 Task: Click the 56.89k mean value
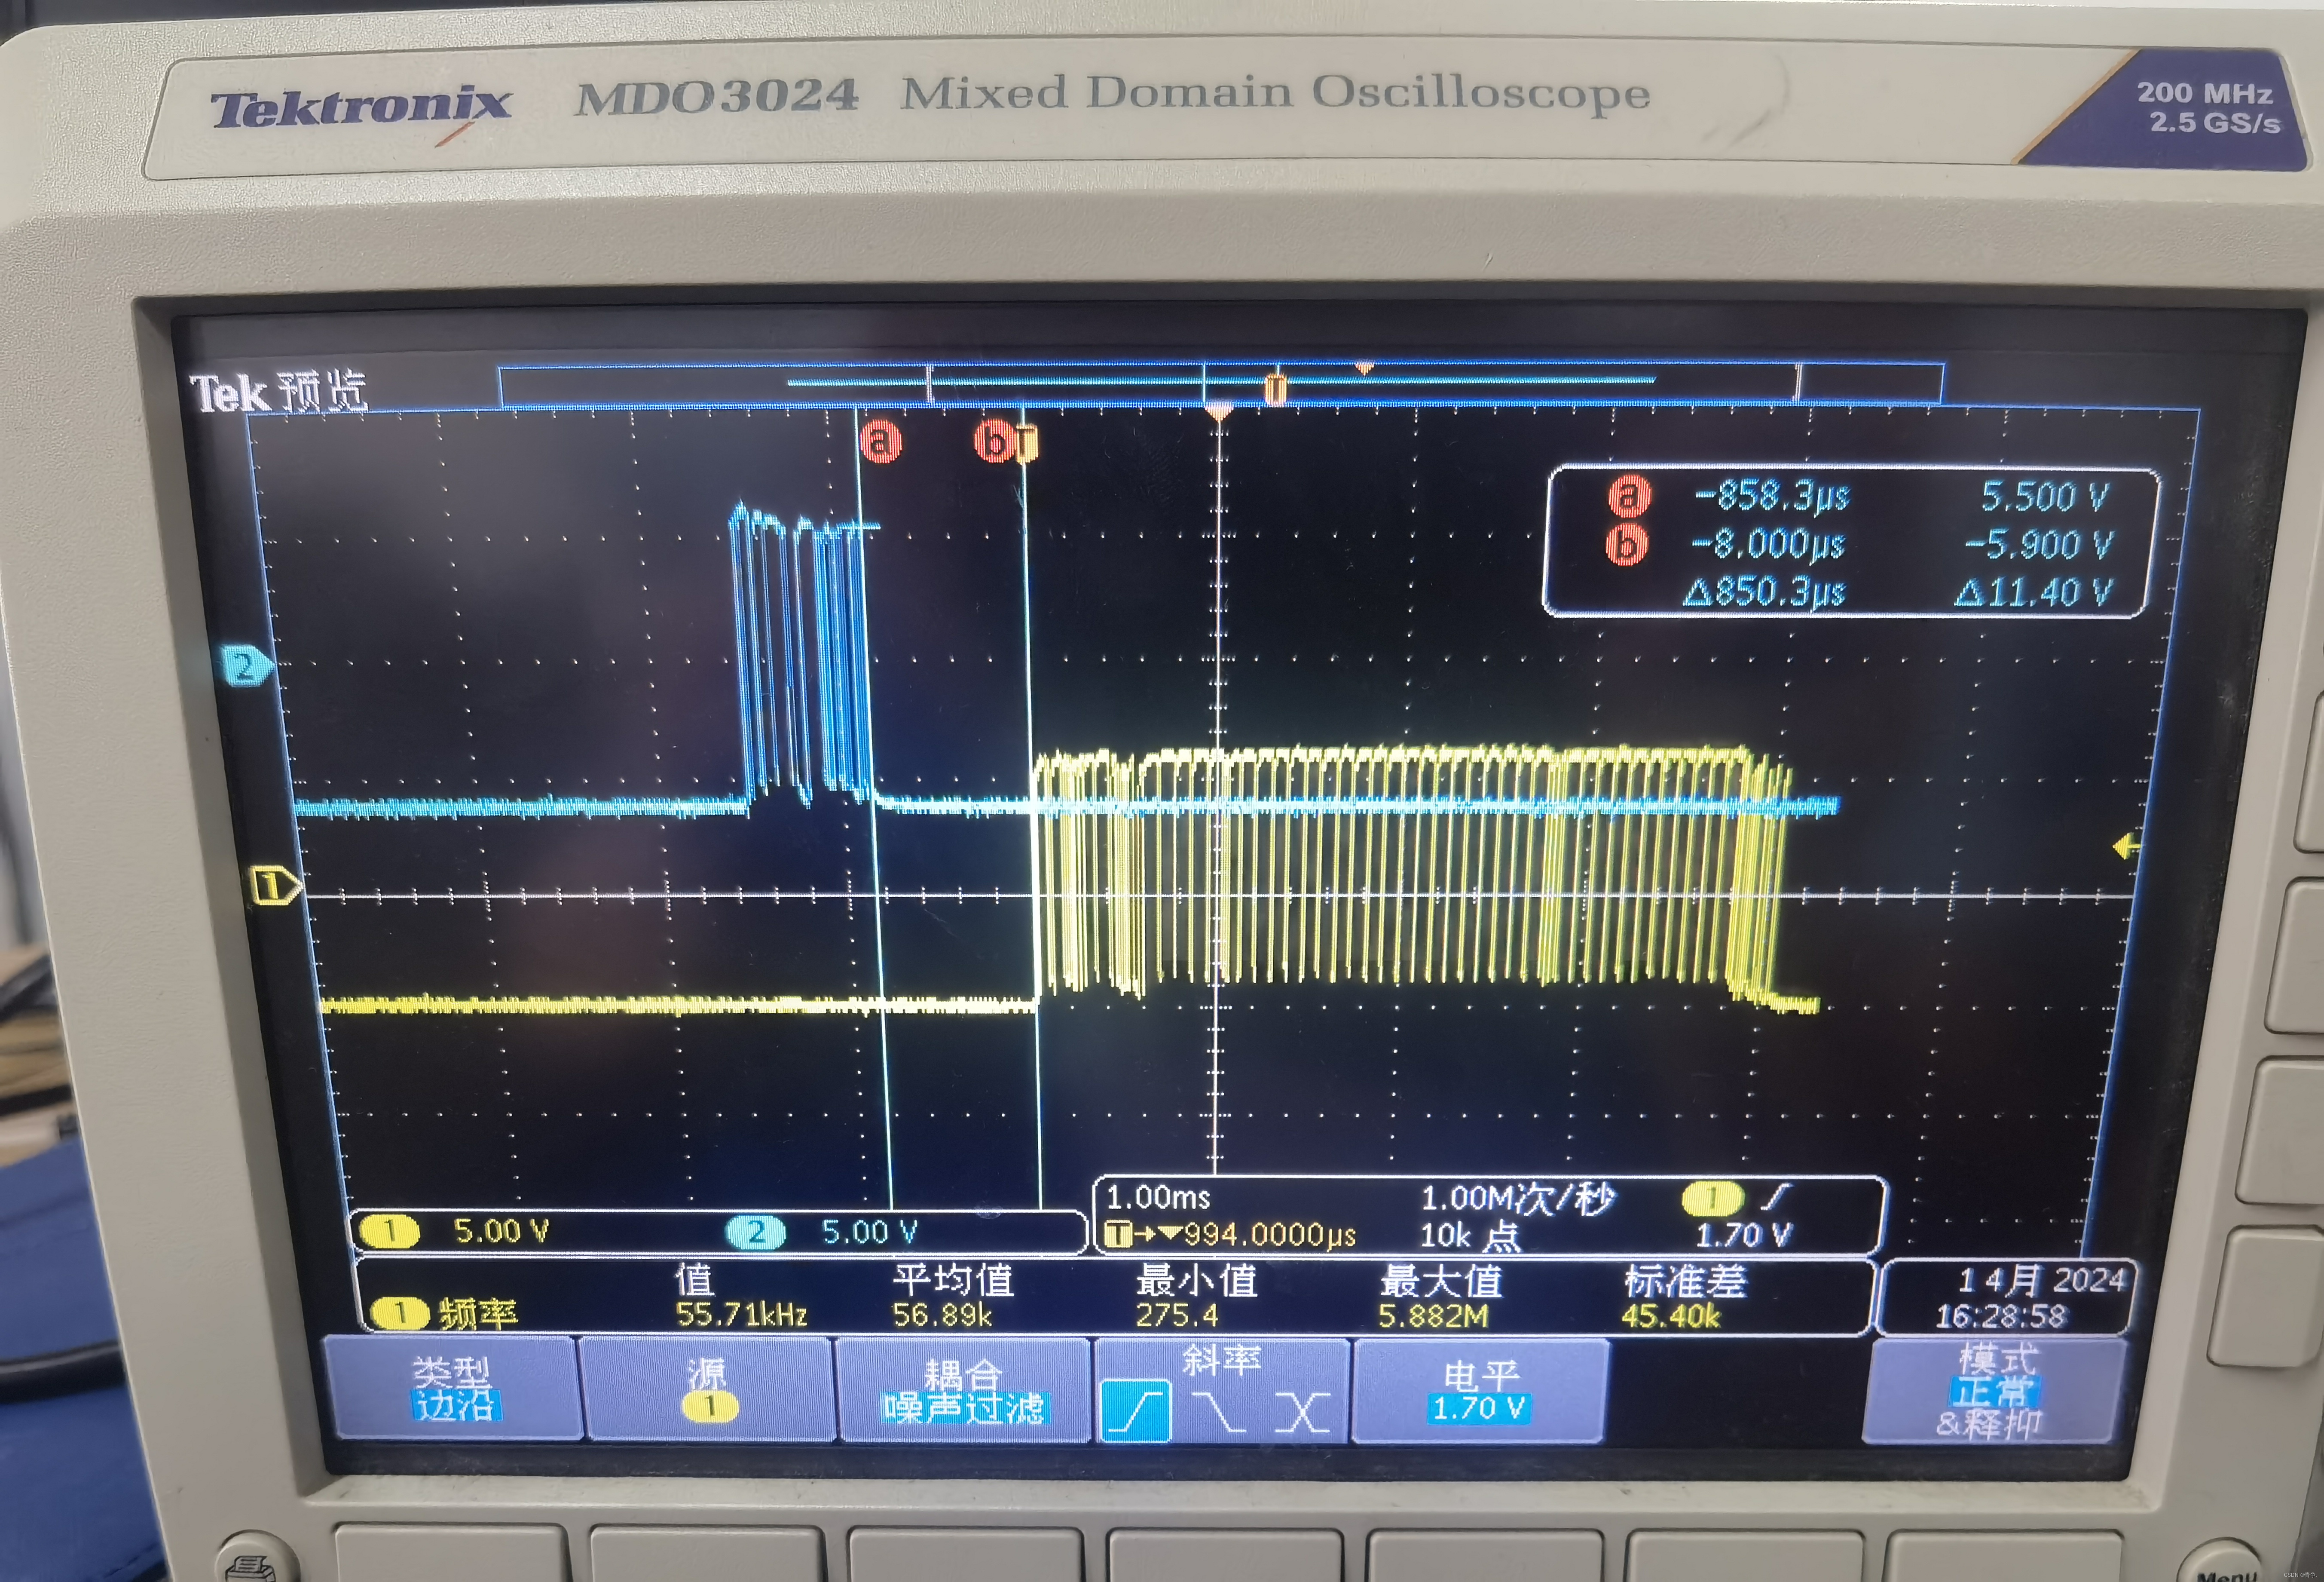point(941,1315)
